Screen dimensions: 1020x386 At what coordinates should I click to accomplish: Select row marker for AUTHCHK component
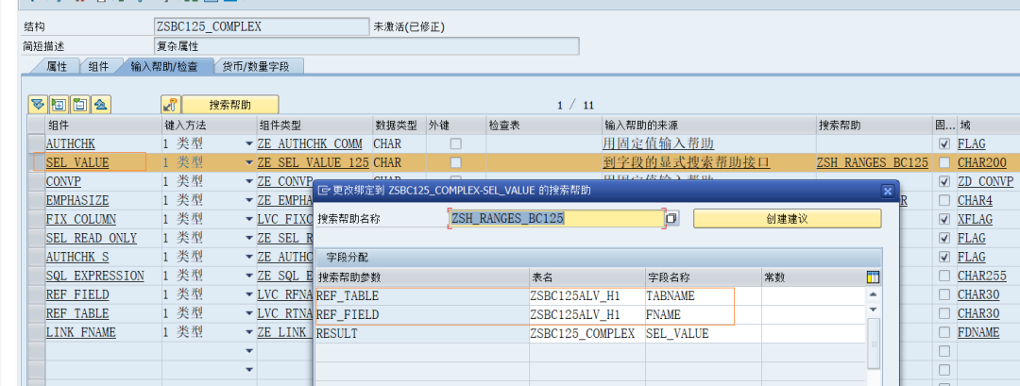tap(37, 143)
